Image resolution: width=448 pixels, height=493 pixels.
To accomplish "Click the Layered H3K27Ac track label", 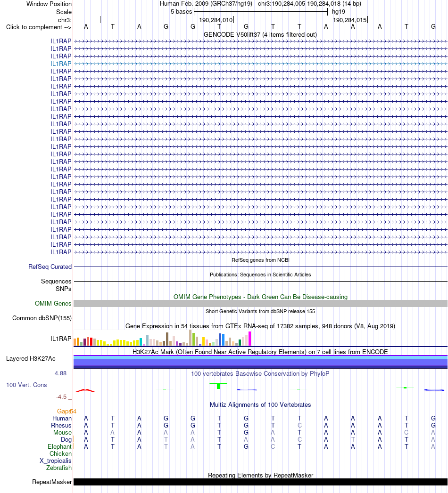I will (31, 358).
